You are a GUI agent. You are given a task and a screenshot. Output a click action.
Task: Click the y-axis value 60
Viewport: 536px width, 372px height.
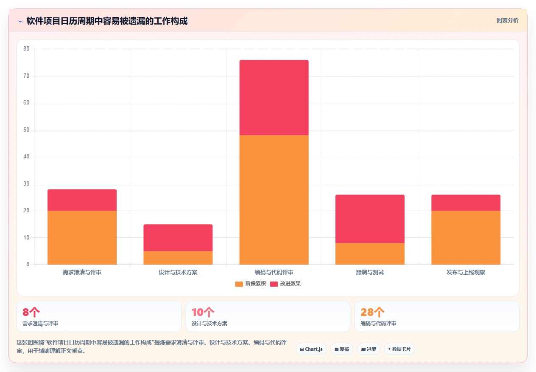pos(26,103)
